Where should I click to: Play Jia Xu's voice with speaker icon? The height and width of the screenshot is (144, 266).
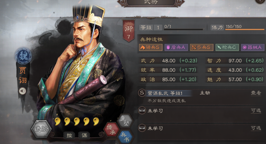pyautogui.click(x=22, y=91)
